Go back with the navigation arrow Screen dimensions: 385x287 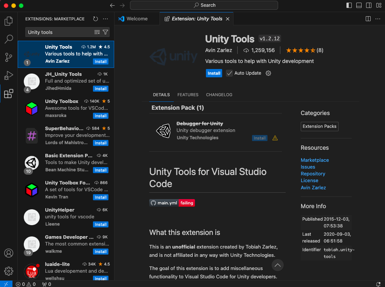tap(112, 5)
